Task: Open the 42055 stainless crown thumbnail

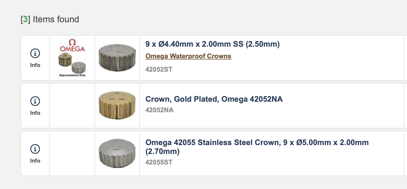Action: (117, 153)
